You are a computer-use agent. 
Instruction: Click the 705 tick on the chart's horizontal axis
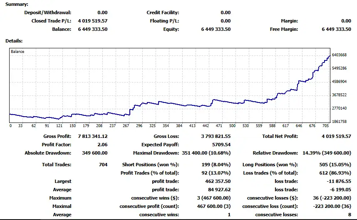pyautogui.click(x=325, y=125)
